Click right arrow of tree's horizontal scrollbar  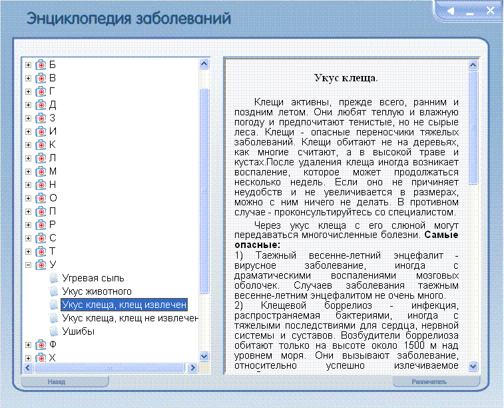[193, 367]
